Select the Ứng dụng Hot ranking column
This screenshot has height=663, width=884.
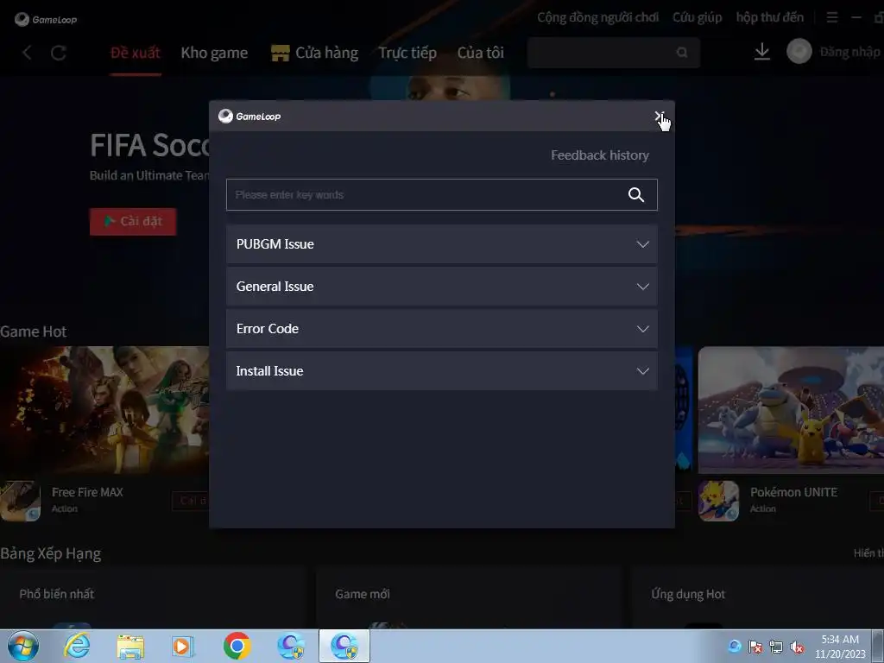coord(688,594)
